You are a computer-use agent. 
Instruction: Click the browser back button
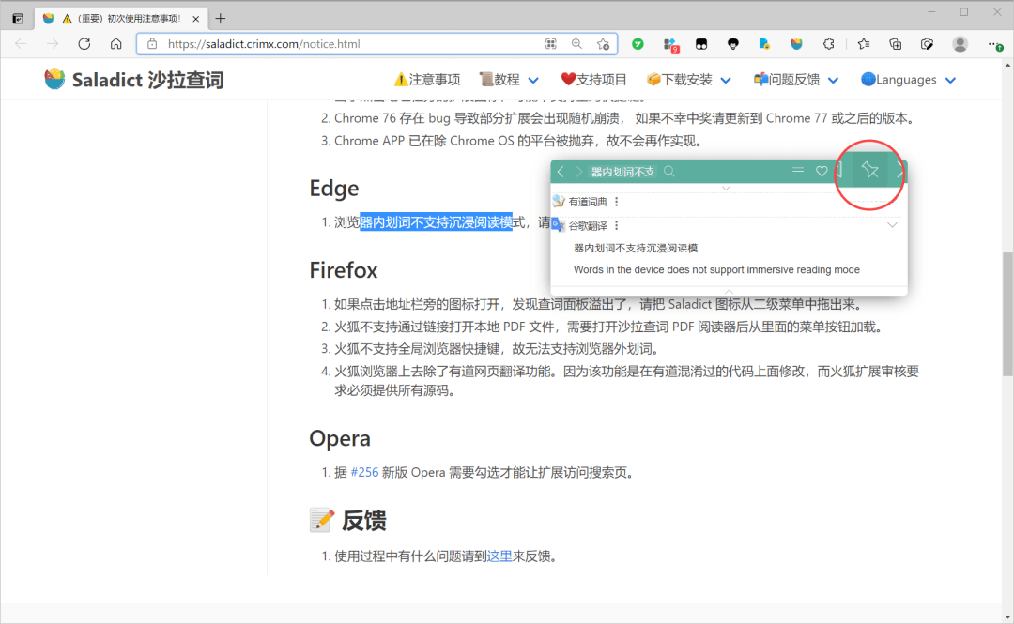click(21, 44)
